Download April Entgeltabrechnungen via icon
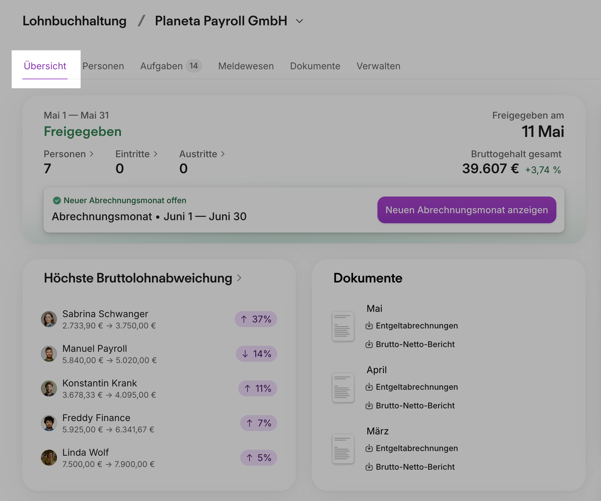The image size is (601, 501). point(369,387)
